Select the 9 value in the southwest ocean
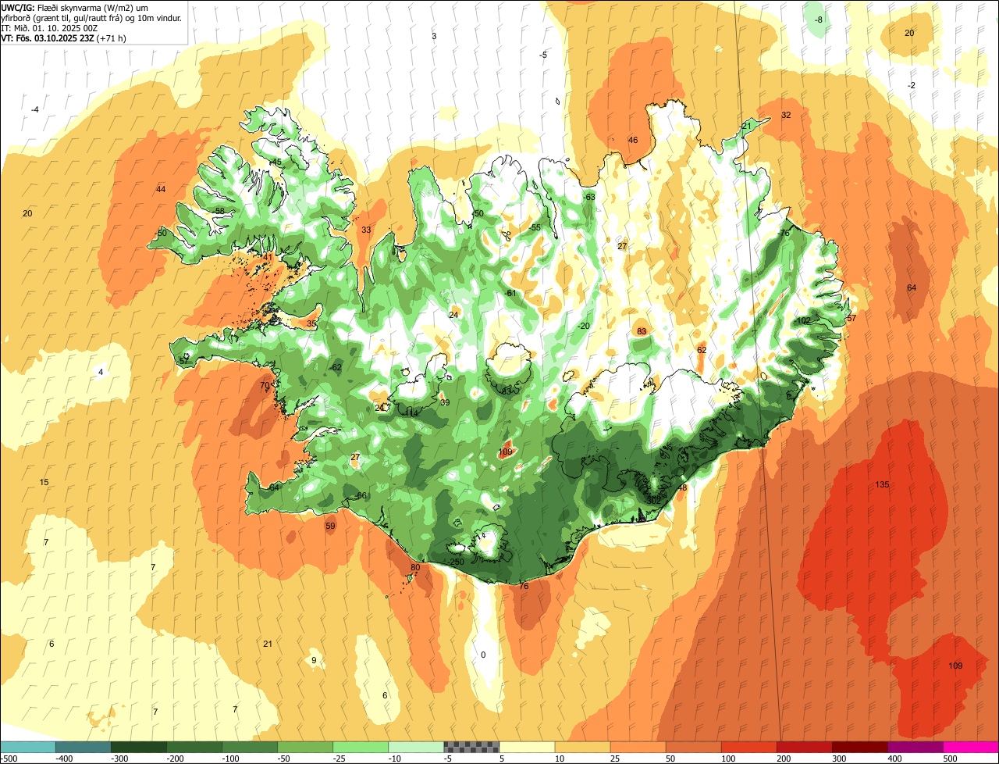 coord(314,660)
